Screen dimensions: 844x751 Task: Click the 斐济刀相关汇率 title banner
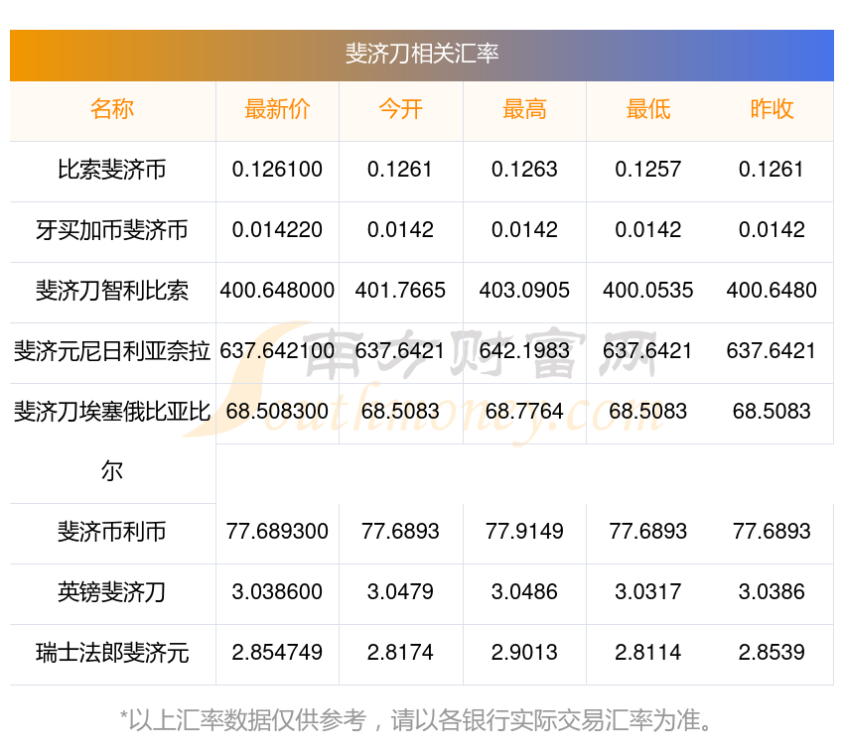click(422, 55)
